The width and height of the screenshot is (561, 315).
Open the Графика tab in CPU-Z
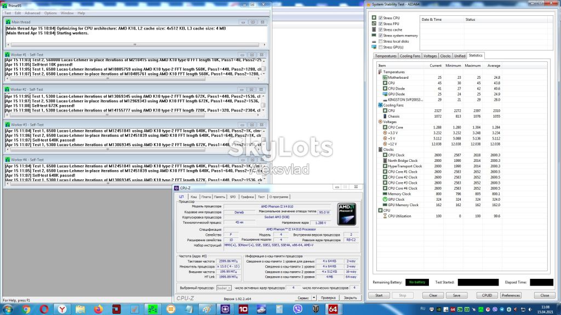click(247, 197)
